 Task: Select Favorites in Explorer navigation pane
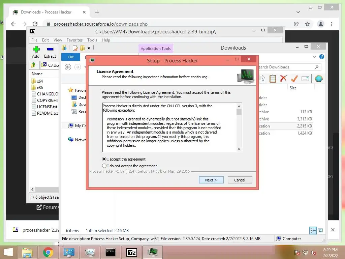click(x=77, y=90)
